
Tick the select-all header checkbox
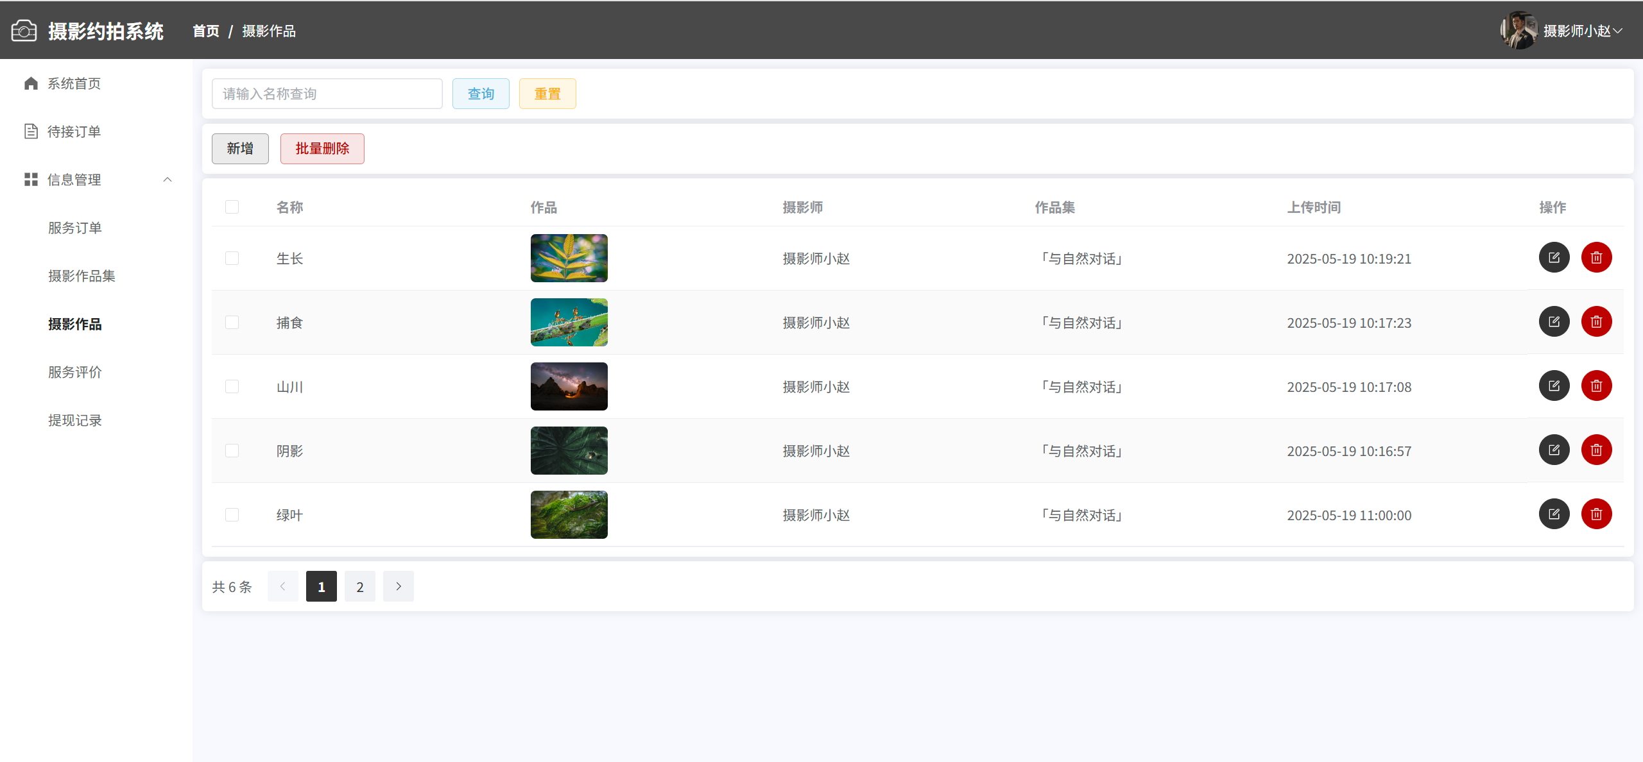232,207
